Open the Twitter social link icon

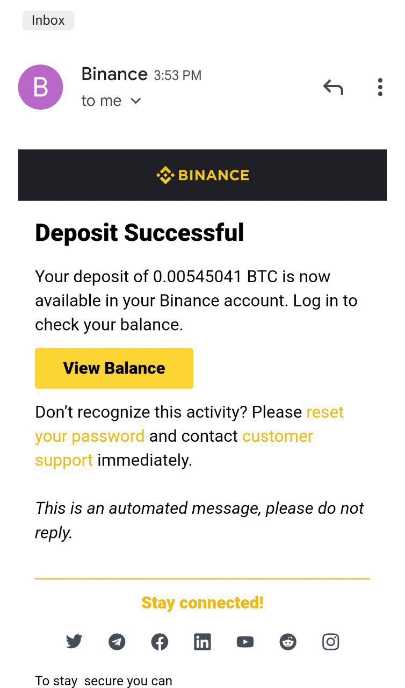coord(74,641)
